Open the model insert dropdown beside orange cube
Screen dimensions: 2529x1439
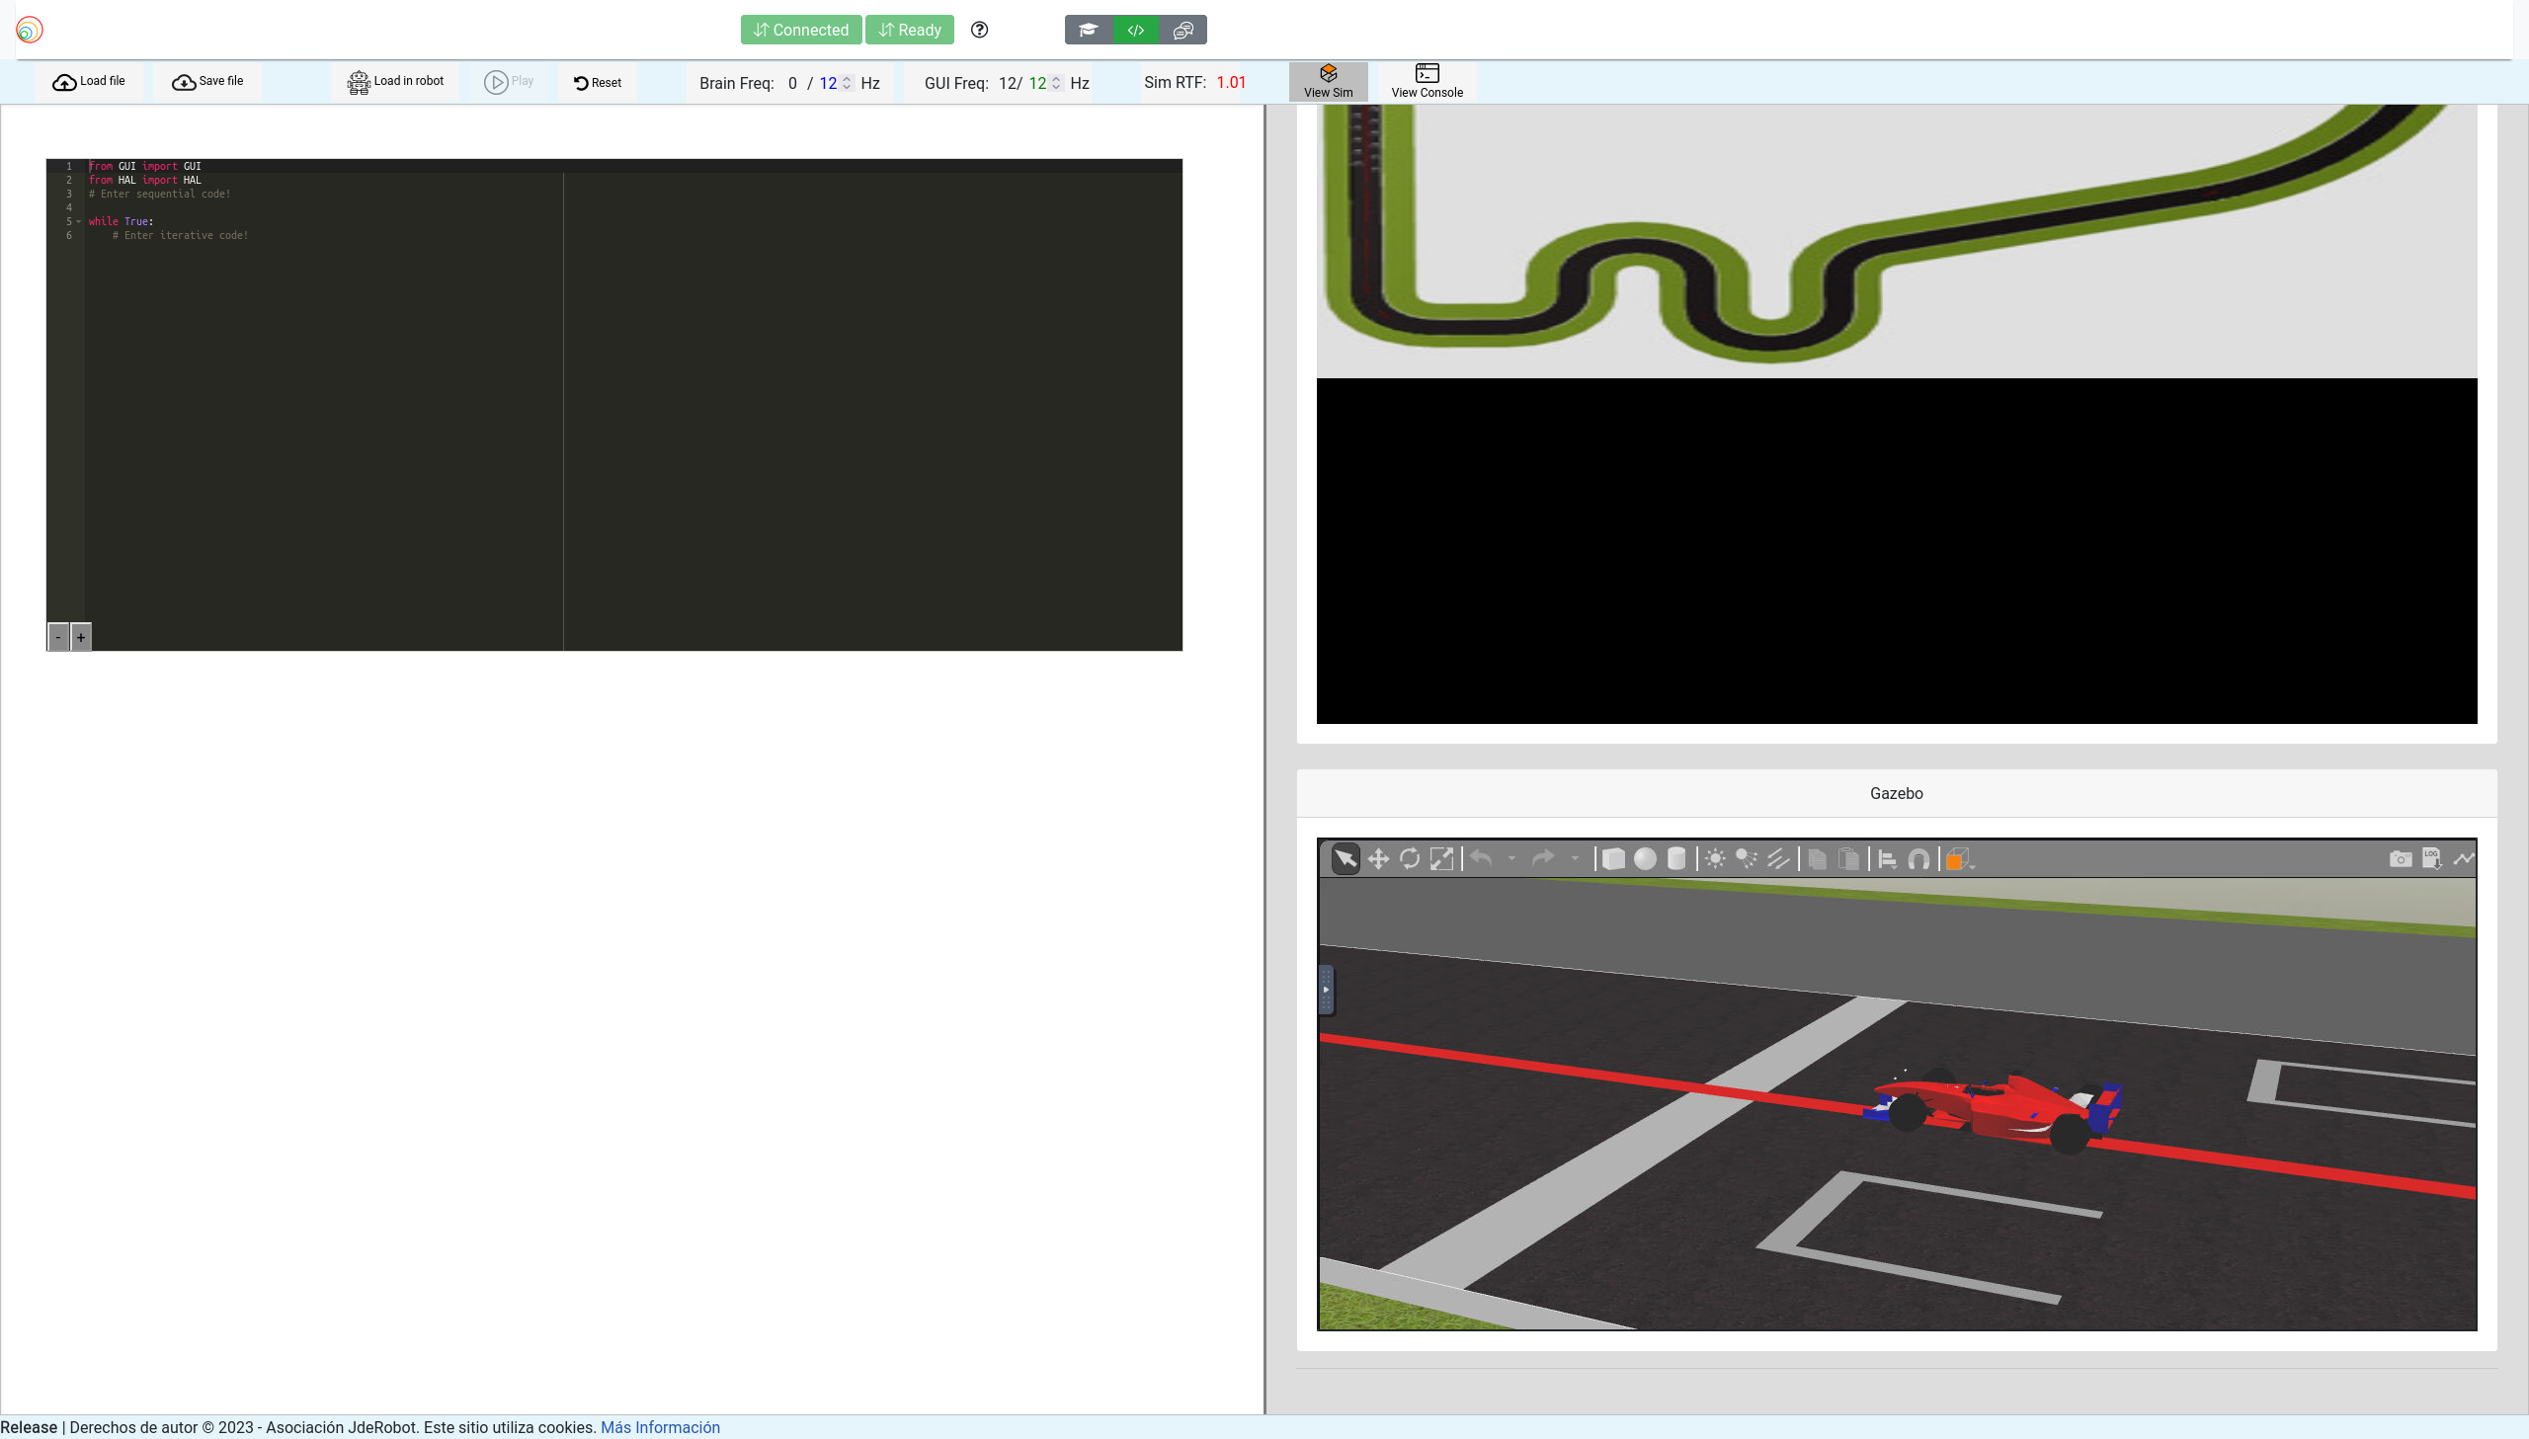pyautogui.click(x=1973, y=866)
